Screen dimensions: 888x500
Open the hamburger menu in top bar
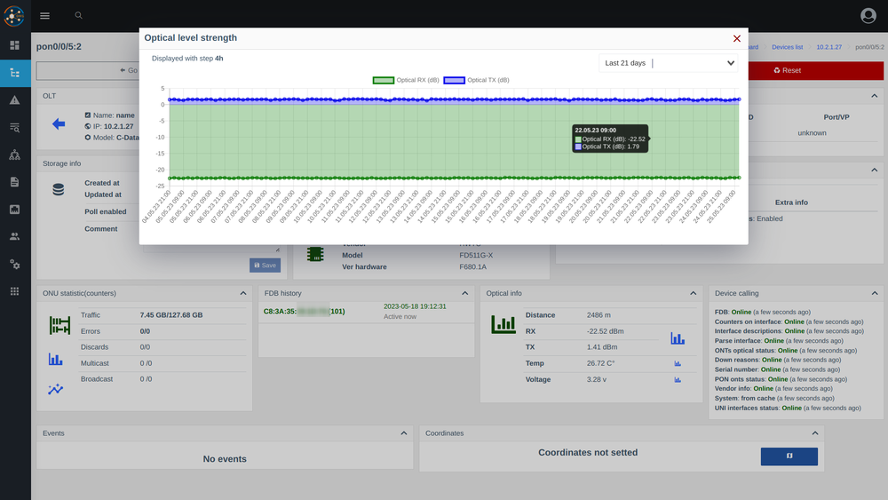(44, 15)
